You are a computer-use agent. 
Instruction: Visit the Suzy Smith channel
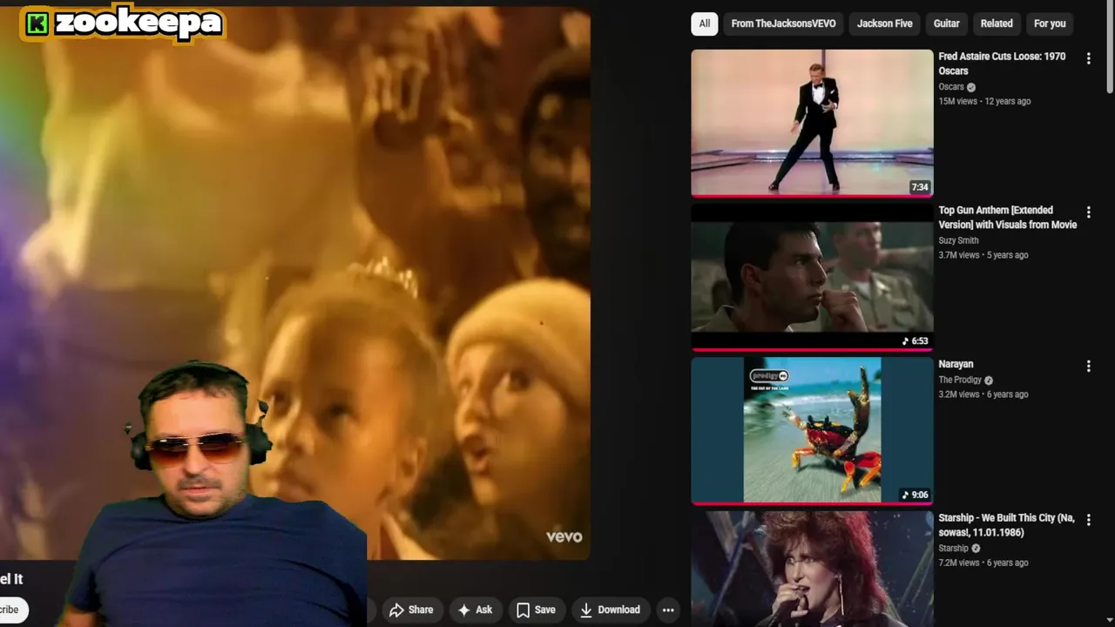click(x=958, y=240)
